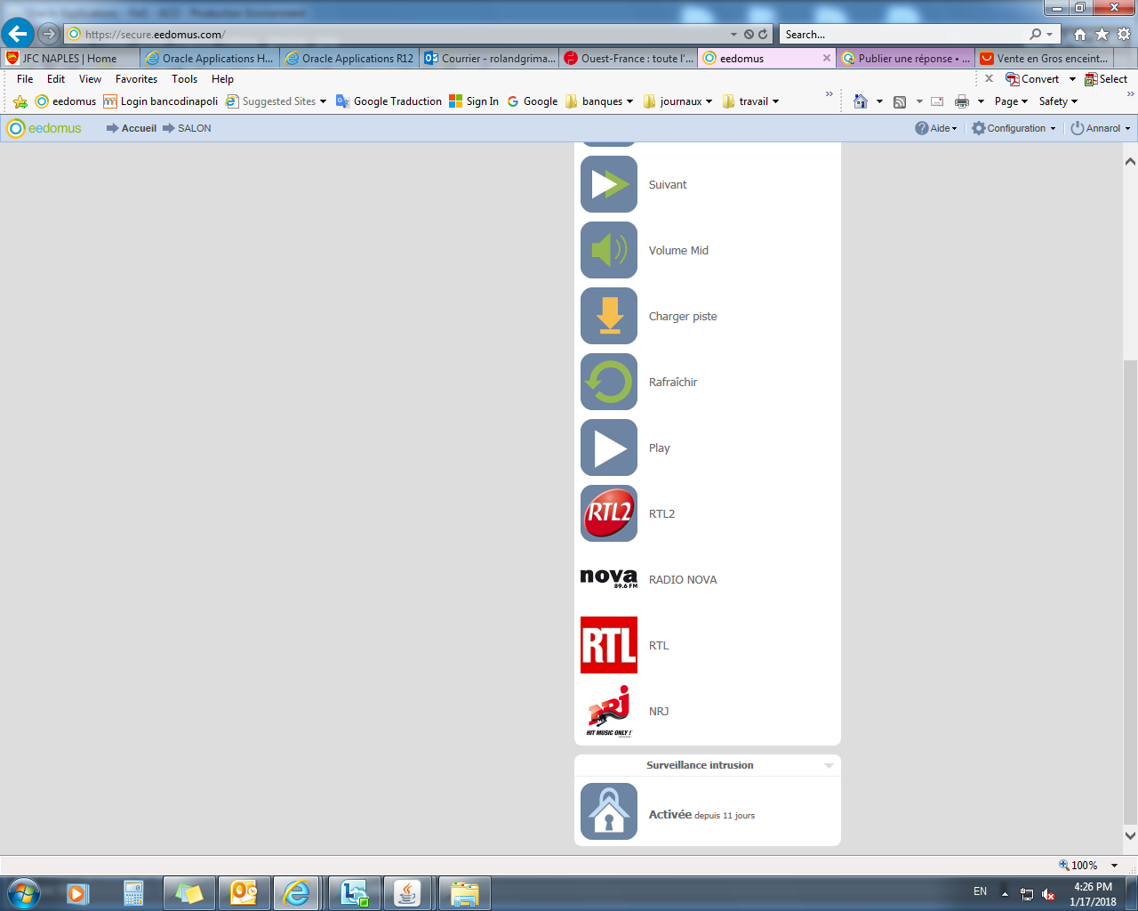This screenshot has height=911, width=1138.
Task: Click the Surveillance intrusion padlock house icon
Action: click(x=609, y=811)
